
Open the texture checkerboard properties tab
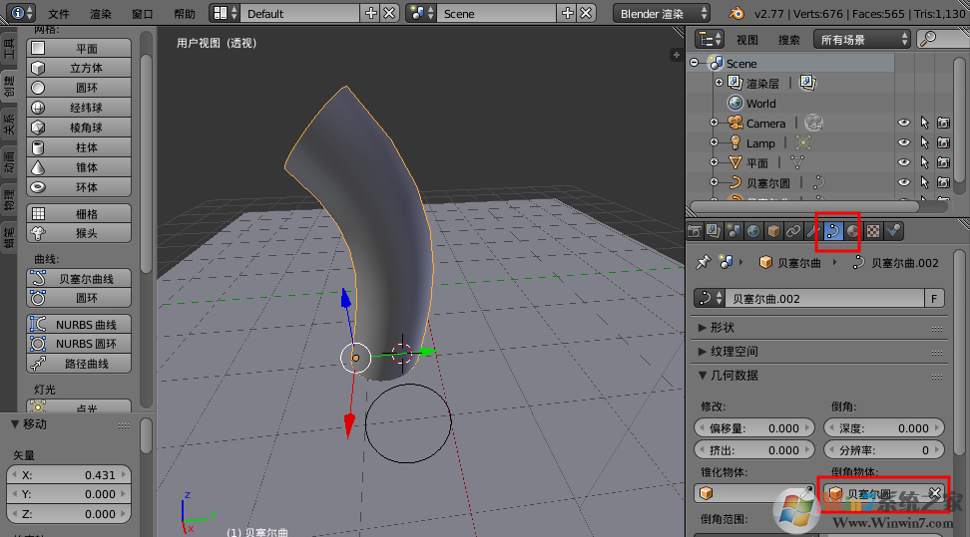tap(873, 231)
